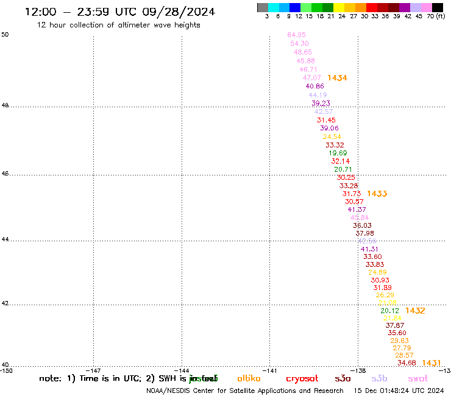The image size is (451, 396).
Task: Select the wave height value 33.28
Action: tap(349, 186)
